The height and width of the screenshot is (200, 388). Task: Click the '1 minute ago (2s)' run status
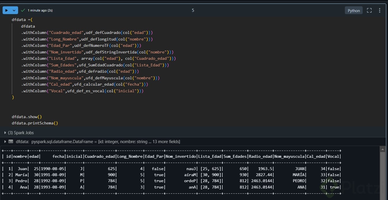pos(40,10)
